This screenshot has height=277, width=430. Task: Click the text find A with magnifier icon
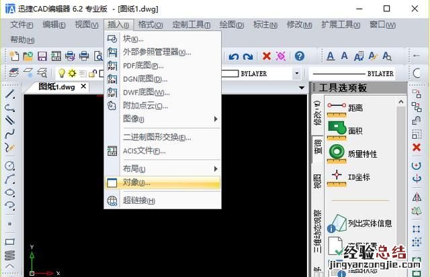pos(387,56)
